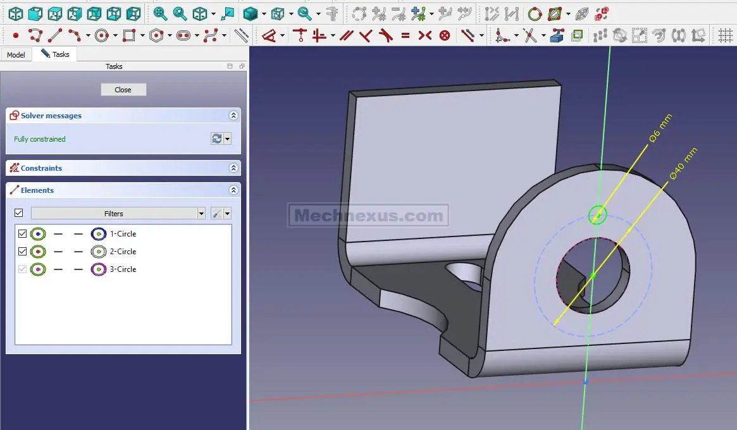This screenshot has height=430, width=737.
Task: Uncheck the 1-Circle element checkbox
Action: pyautogui.click(x=22, y=234)
